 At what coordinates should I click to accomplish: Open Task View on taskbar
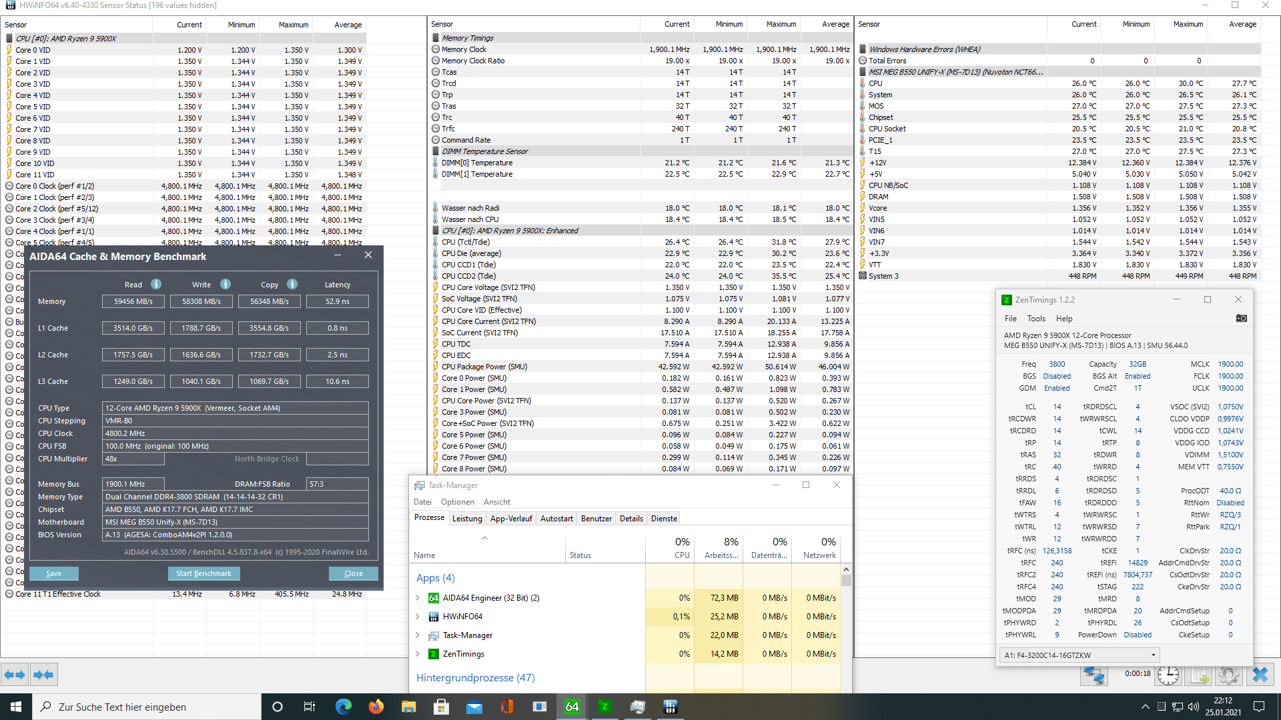coord(310,707)
